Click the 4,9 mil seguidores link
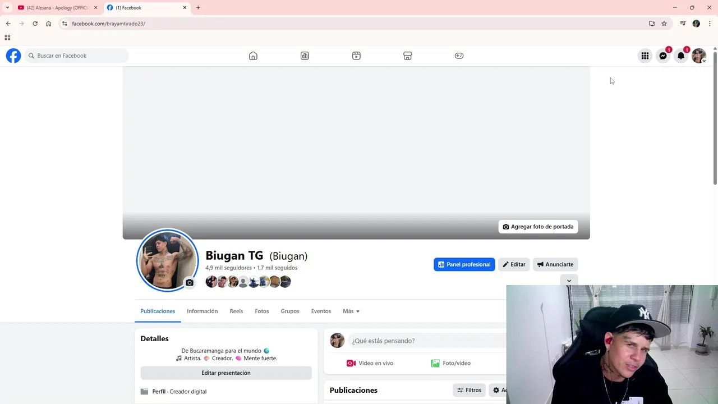718x404 pixels. click(229, 268)
